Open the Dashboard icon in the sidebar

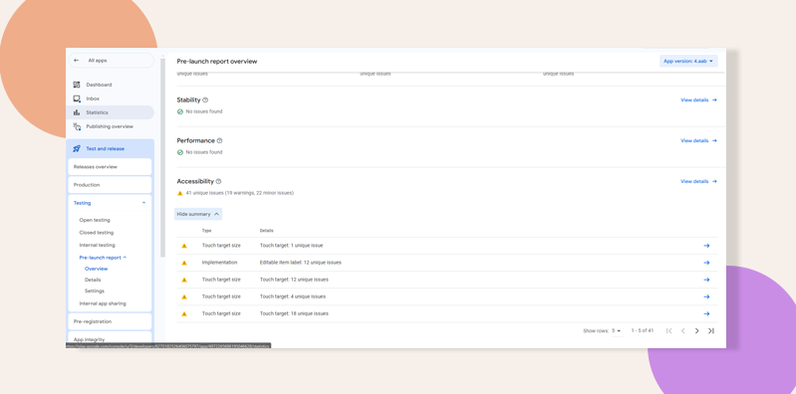point(77,85)
